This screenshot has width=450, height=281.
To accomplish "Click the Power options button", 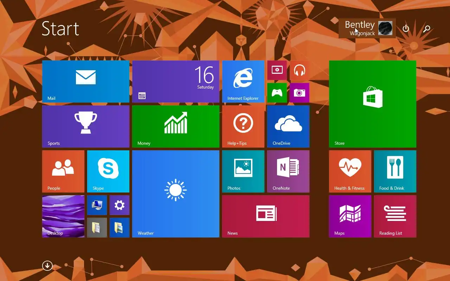I will click(406, 28).
